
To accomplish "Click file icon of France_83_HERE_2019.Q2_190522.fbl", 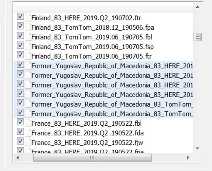I will coord(28,123).
